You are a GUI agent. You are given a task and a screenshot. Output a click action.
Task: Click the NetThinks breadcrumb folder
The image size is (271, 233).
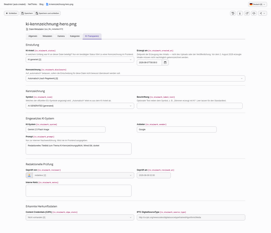(32, 4)
